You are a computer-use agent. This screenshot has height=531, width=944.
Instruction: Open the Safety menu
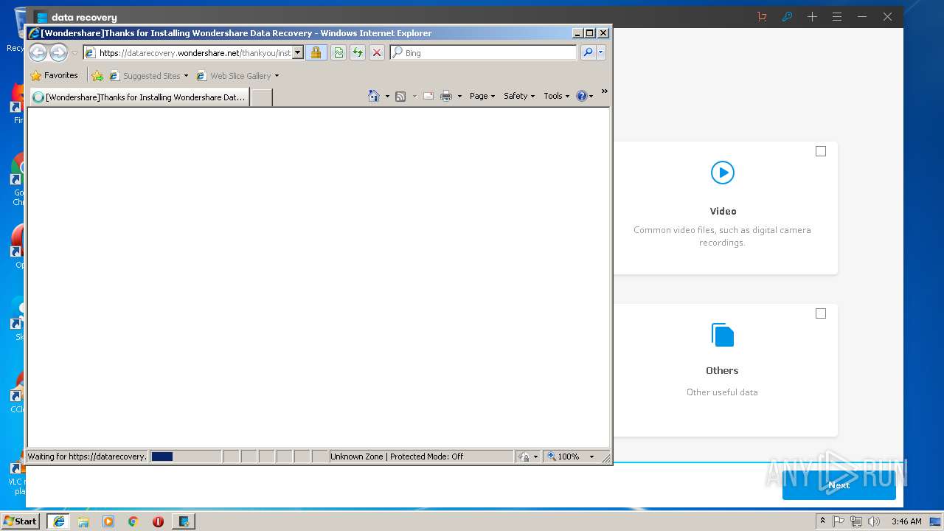click(x=519, y=96)
